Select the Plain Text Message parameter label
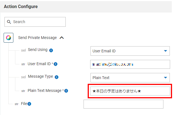This screenshot has height=115, width=174. click(45, 90)
